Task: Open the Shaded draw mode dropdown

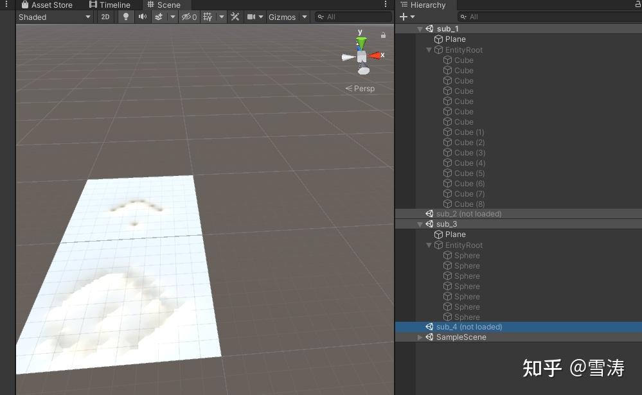Action: tap(54, 17)
